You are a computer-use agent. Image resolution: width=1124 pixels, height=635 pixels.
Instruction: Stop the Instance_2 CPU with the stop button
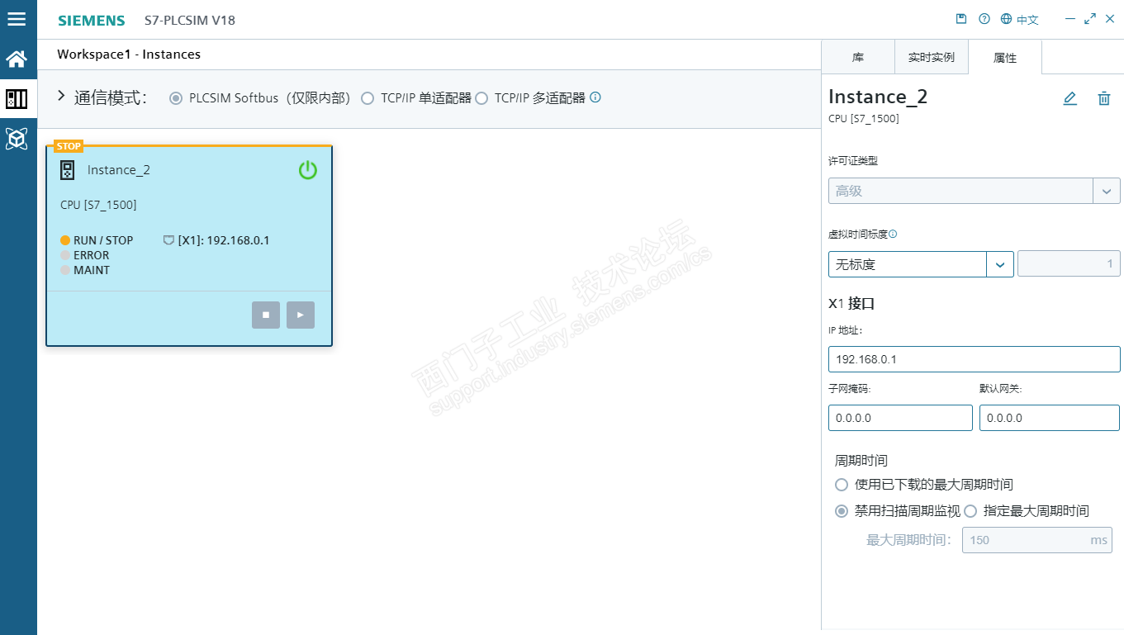point(266,315)
